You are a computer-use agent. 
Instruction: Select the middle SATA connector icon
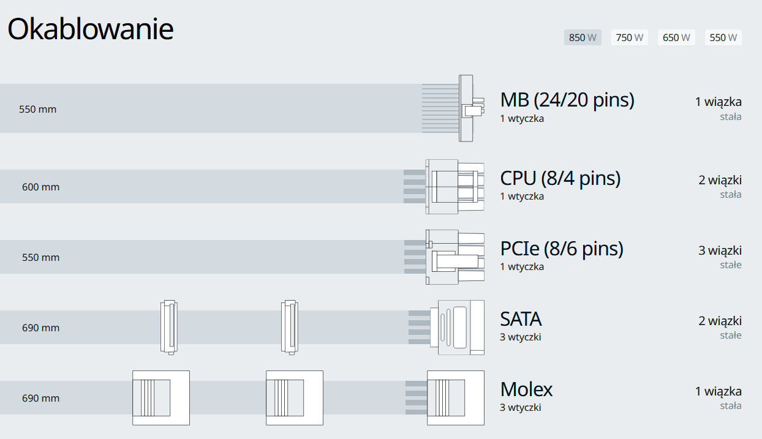(x=290, y=327)
